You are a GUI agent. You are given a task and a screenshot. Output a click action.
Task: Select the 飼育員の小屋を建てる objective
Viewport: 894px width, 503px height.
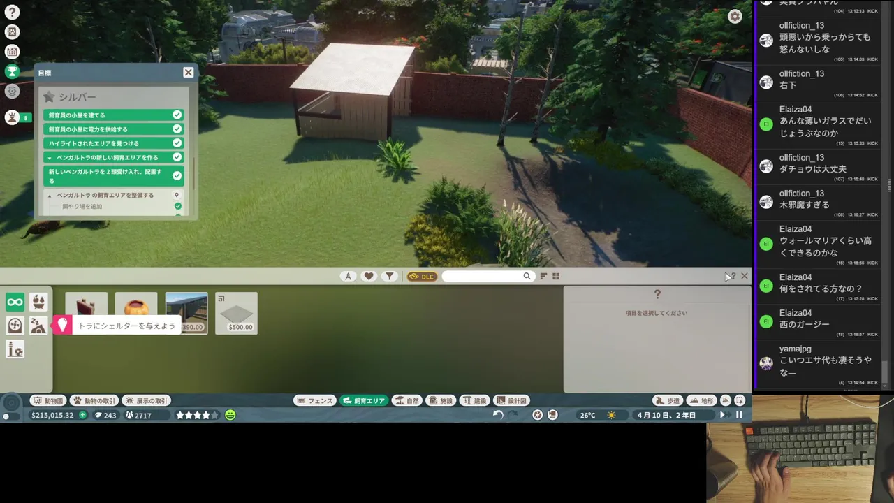pos(114,115)
